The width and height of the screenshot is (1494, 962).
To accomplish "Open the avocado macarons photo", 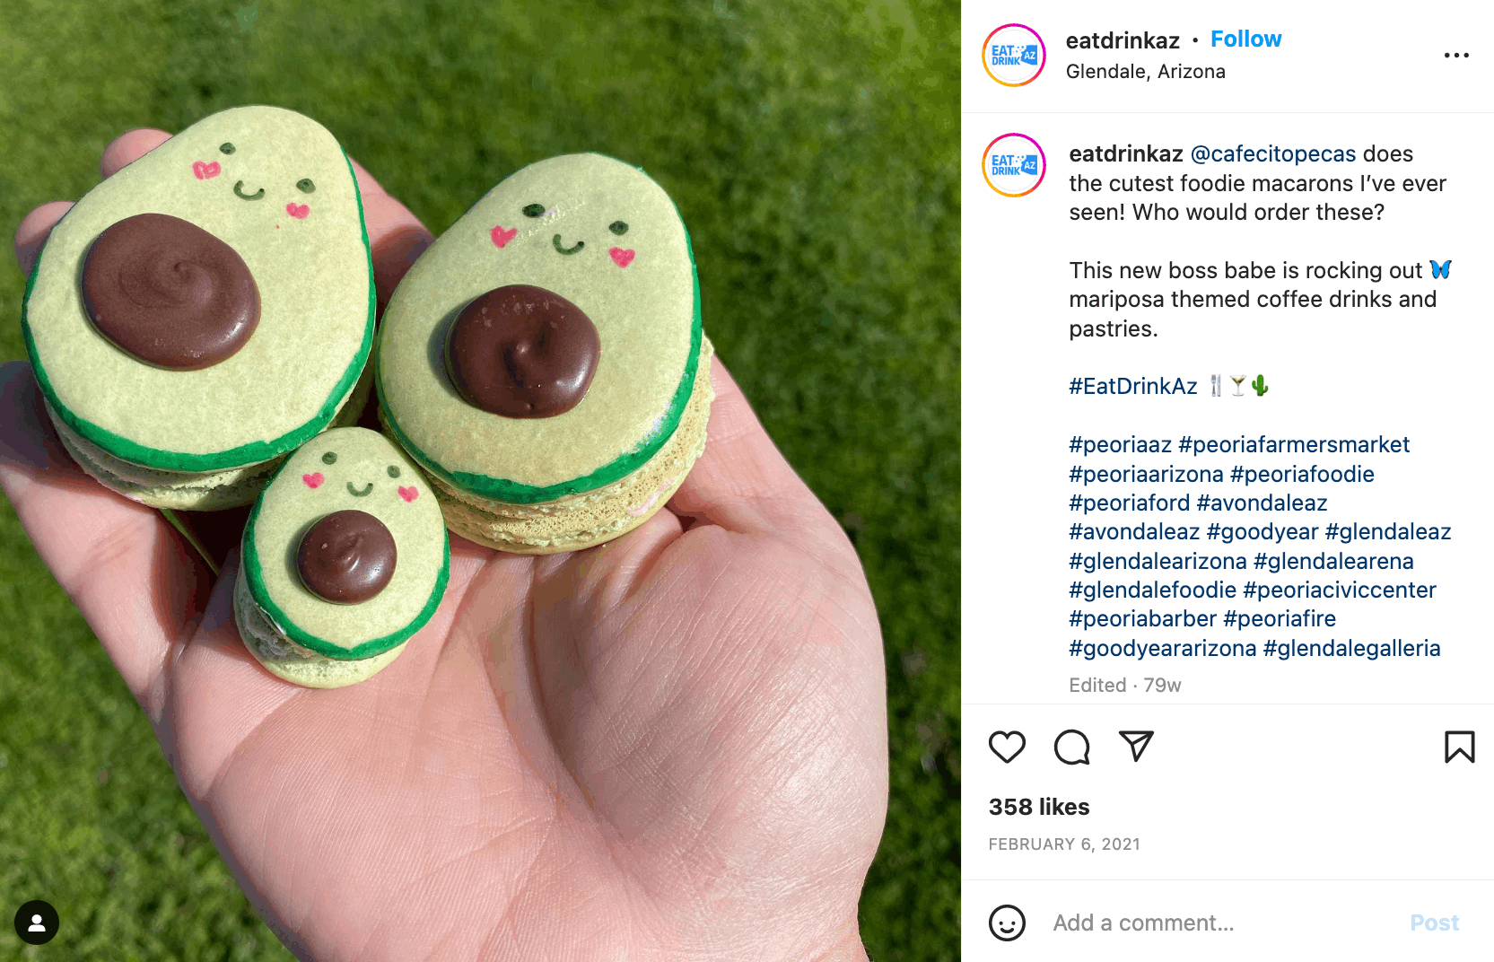I will click(480, 481).
